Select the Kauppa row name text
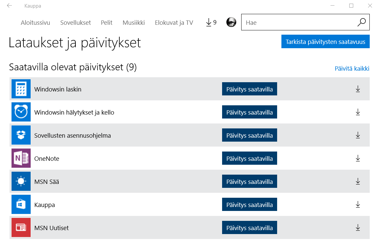Viewport: 374px width, 240px height. coord(44,205)
